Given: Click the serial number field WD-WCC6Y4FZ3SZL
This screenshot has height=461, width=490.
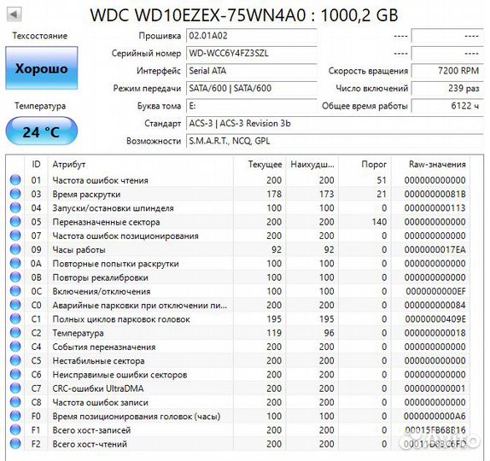Looking at the screenshot, I should [x=252, y=53].
